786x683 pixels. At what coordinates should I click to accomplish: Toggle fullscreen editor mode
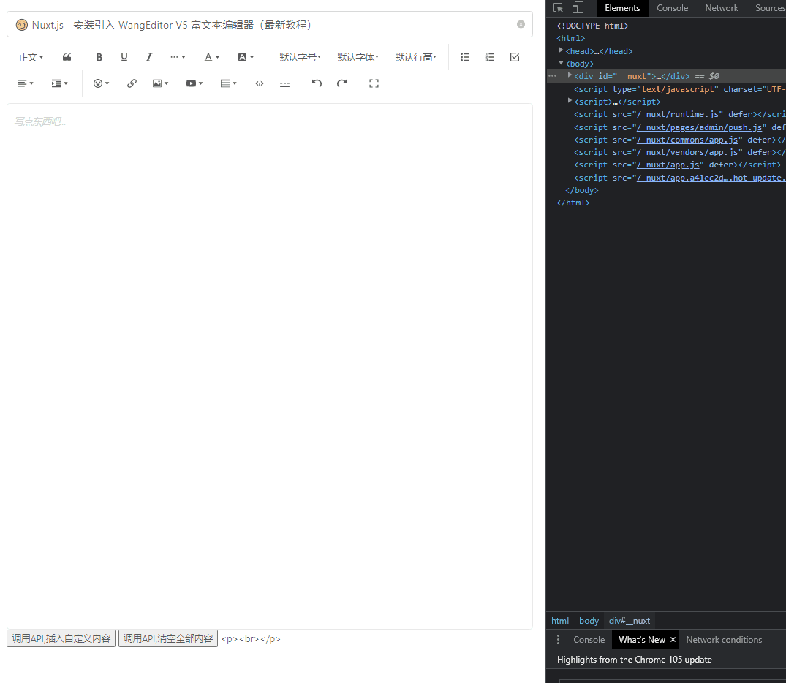click(x=374, y=83)
